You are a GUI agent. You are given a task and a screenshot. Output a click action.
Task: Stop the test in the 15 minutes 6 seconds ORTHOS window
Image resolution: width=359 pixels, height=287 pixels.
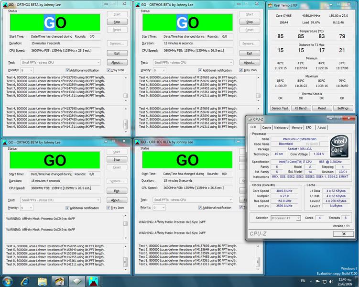(250, 22)
